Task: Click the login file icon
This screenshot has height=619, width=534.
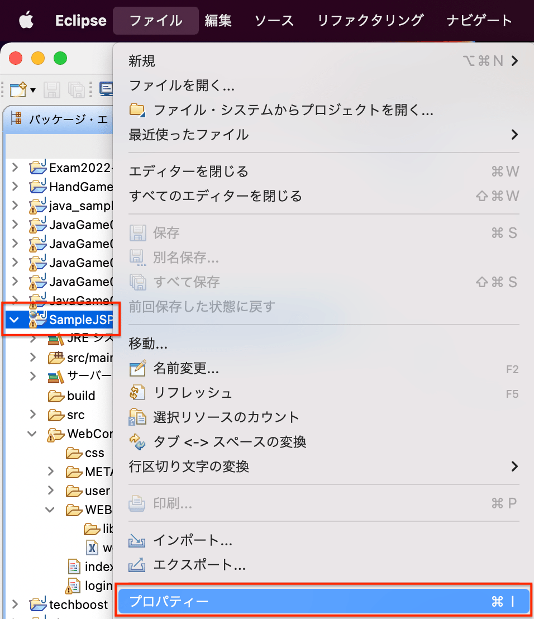Action: (x=73, y=585)
